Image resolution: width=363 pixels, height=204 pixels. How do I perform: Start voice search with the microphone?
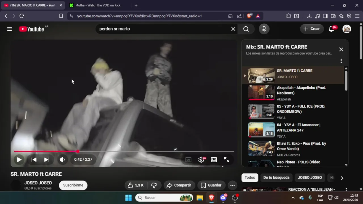[264, 29]
